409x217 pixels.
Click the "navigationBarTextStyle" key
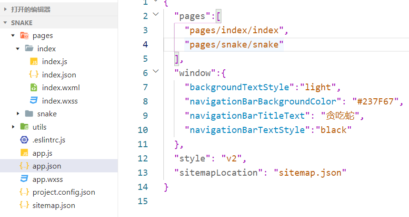247,130
